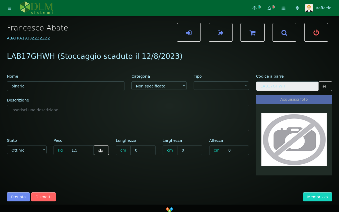
Task: Click the sign-in arrow icon button
Action: click(189, 33)
